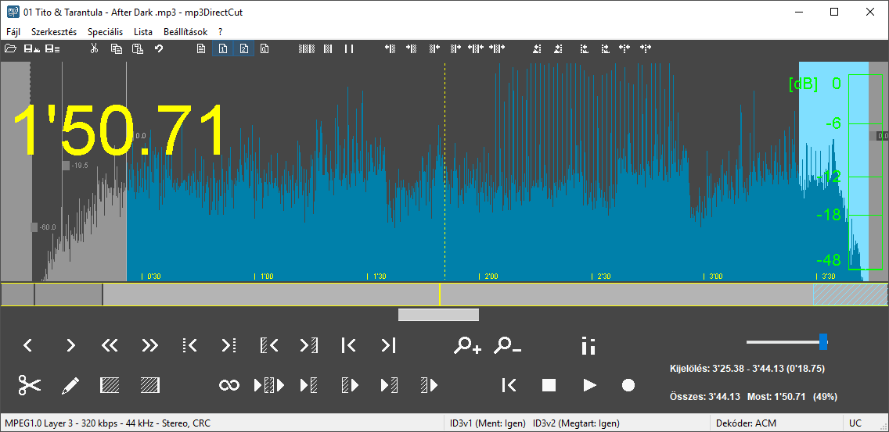Click the volume slider blue handle
Screen dimensions: 889x432
[823, 341]
